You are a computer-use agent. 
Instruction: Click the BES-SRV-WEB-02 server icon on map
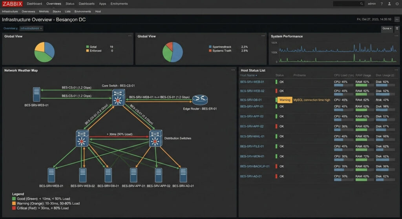tap(82, 175)
